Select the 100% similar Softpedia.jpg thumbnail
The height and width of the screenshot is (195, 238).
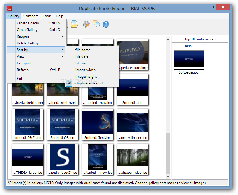coord(189,59)
